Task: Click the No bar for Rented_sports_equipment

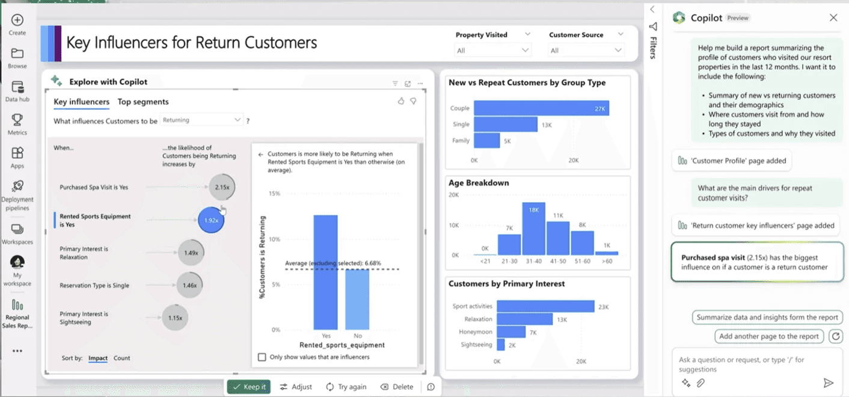Action: 357,300
